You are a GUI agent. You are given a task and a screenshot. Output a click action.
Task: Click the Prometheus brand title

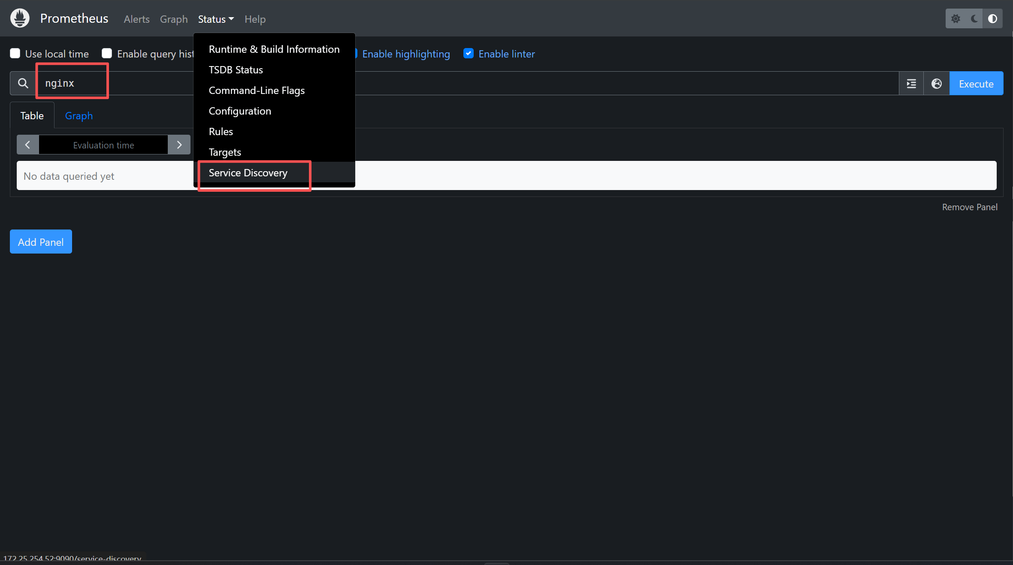[x=74, y=18]
